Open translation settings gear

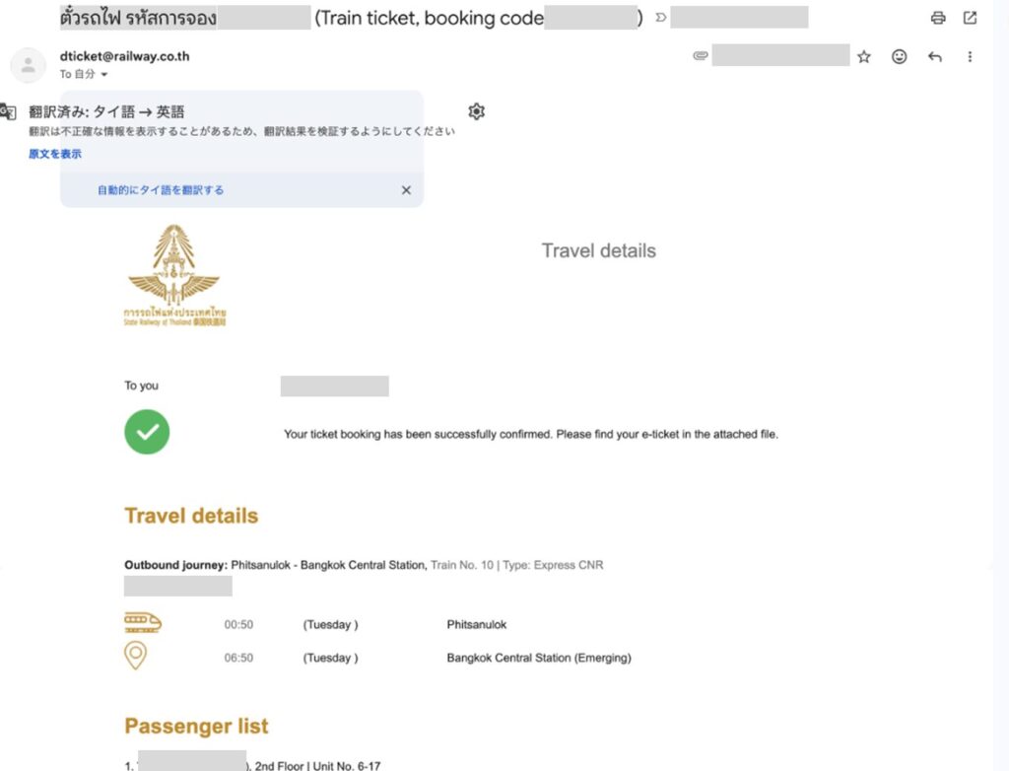point(477,111)
